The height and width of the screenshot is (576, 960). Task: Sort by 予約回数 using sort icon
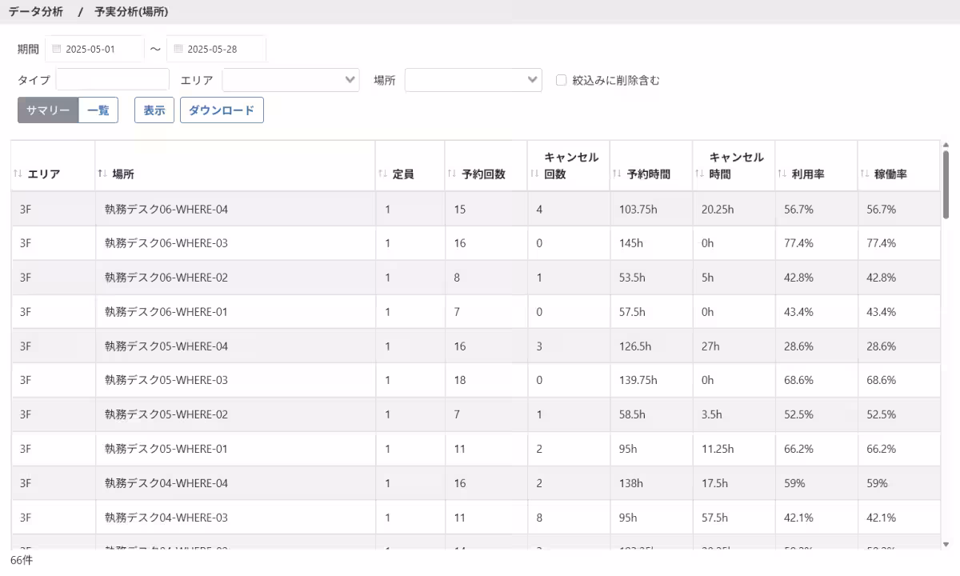point(452,174)
